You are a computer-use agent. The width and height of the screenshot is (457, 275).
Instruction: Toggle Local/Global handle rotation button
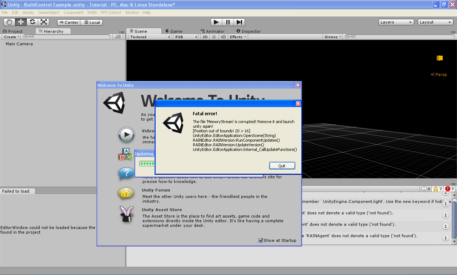(x=92, y=22)
